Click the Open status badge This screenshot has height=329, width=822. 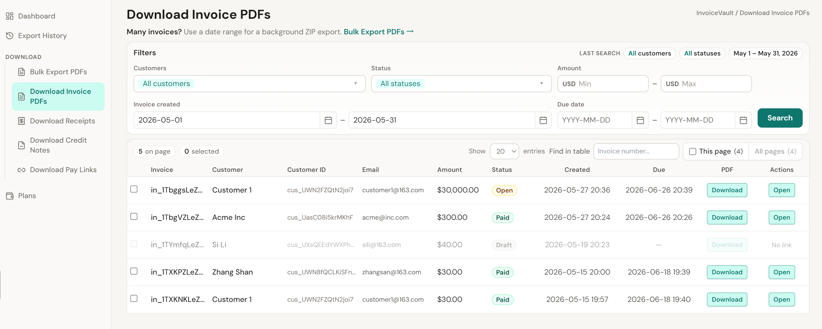[504, 190]
